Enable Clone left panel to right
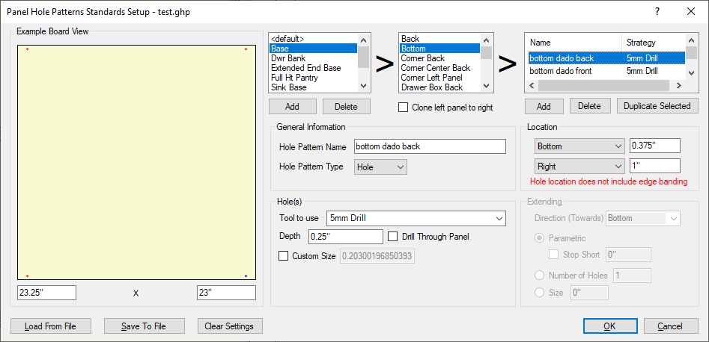Screen dimensions: 709x342 point(404,108)
